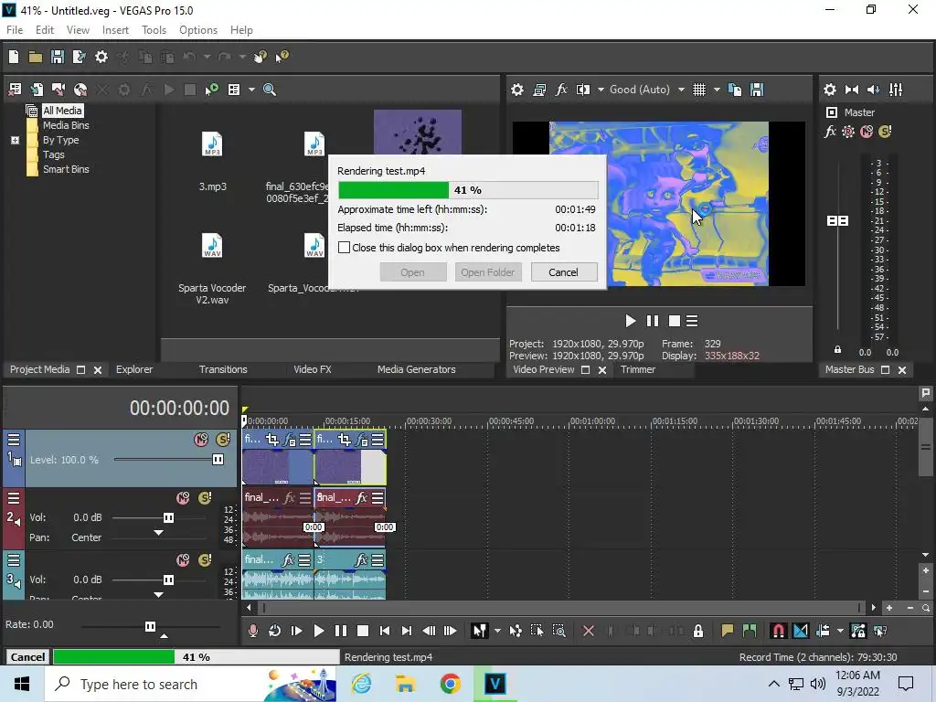Open the overlays grid dropdown arrow
936x702 pixels.
click(717, 90)
